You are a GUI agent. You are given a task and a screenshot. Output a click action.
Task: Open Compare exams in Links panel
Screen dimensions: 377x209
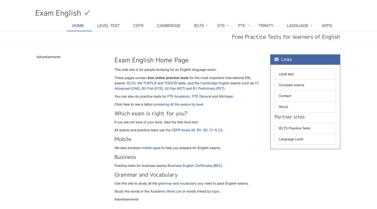305,85
